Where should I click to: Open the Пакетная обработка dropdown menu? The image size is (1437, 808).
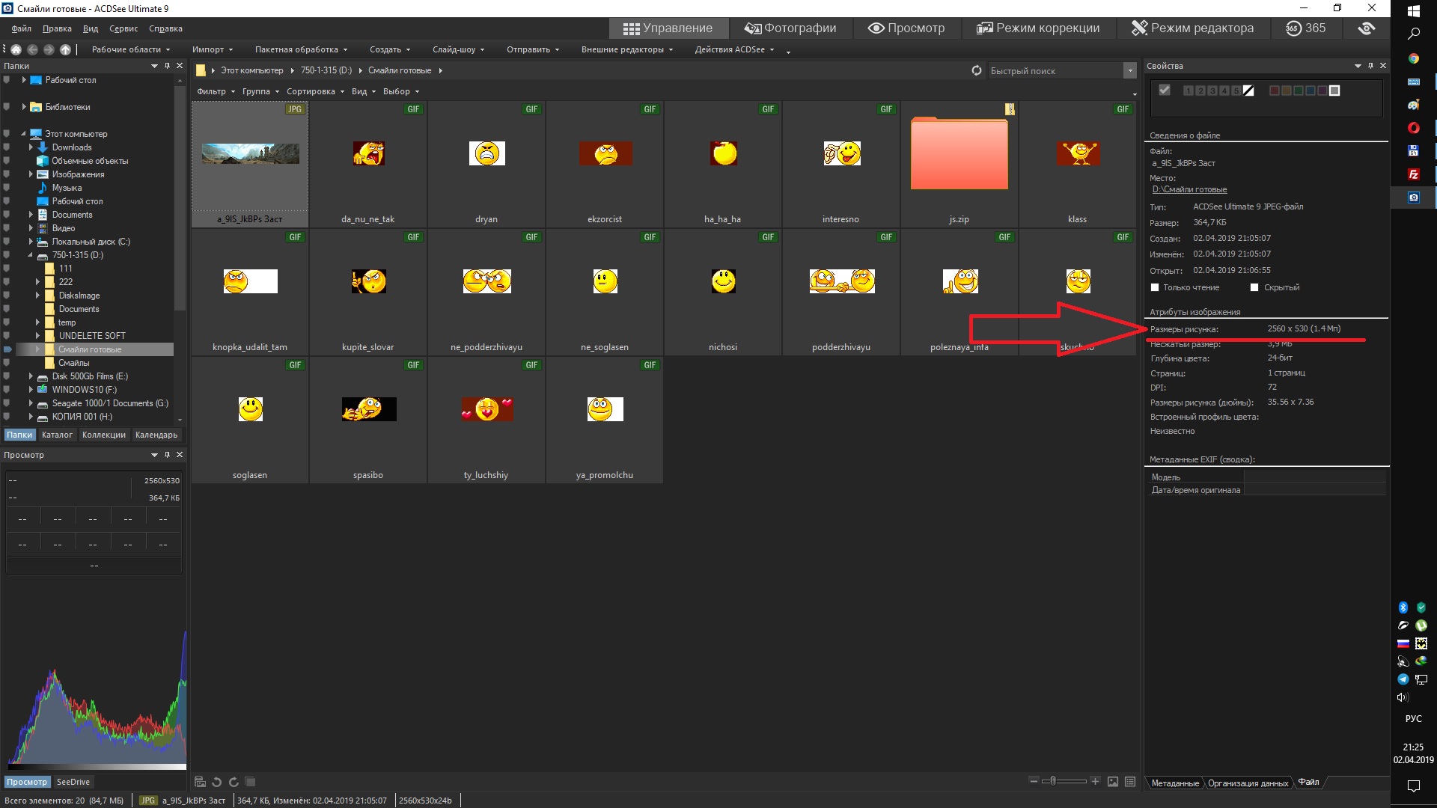pyautogui.click(x=301, y=49)
